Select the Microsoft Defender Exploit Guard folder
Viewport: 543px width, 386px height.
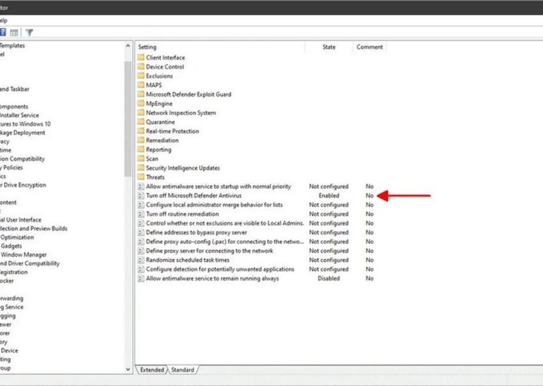pos(188,94)
